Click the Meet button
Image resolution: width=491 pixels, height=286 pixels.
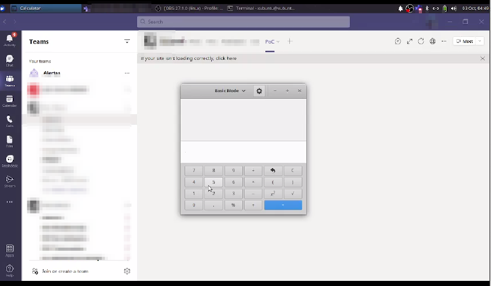pyautogui.click(x=464, y=41)
